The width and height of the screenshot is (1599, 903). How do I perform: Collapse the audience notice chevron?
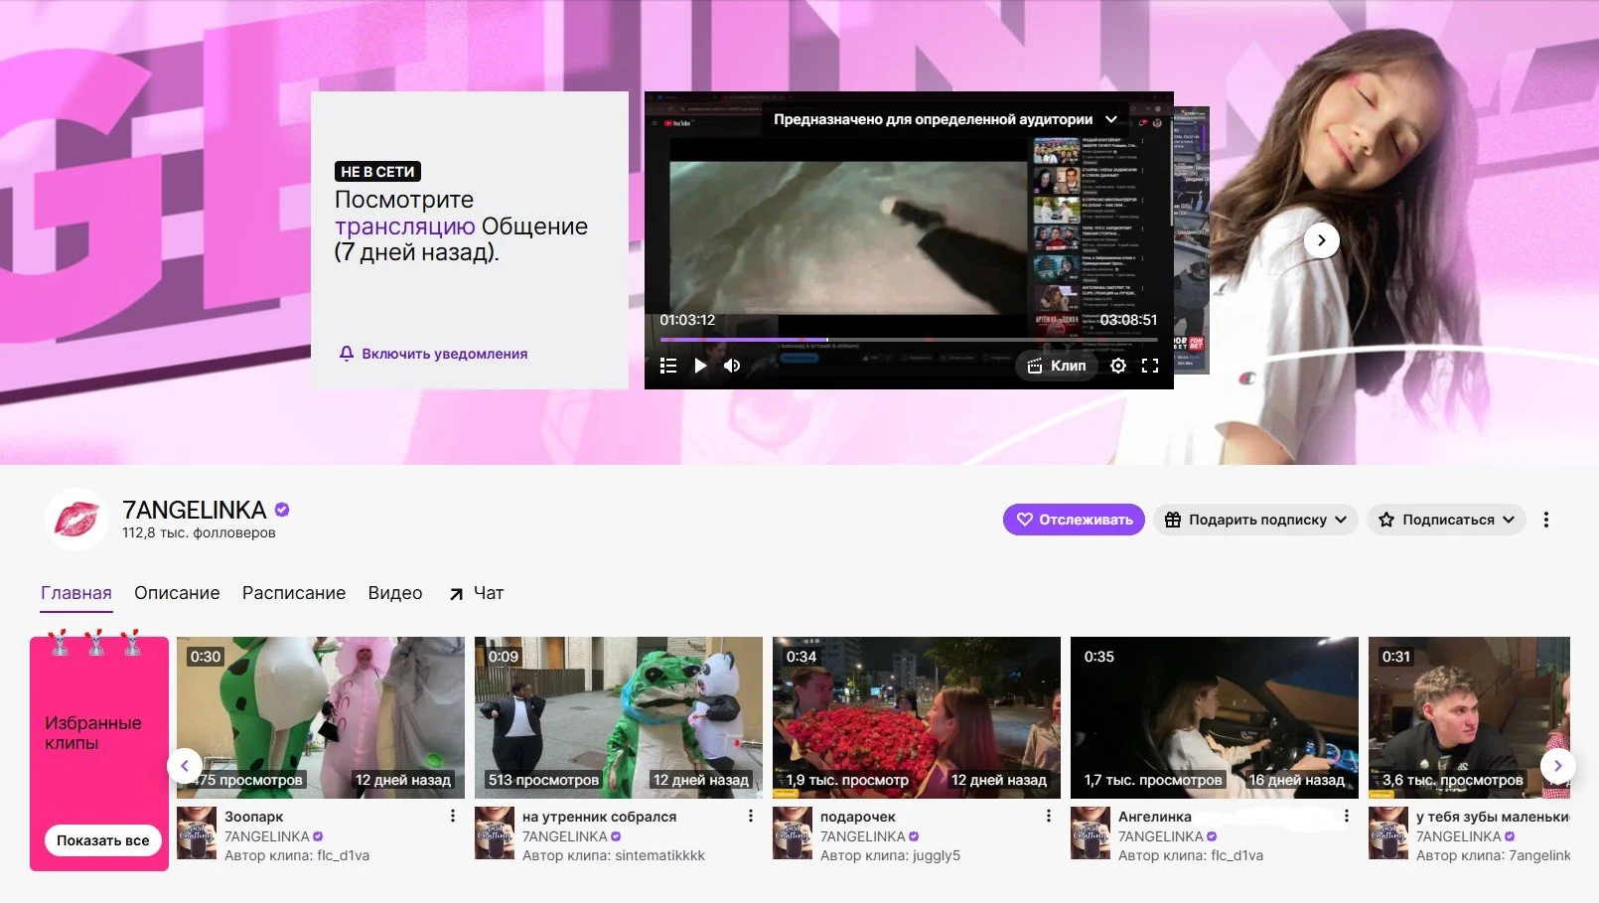[x=1111, y=119]
